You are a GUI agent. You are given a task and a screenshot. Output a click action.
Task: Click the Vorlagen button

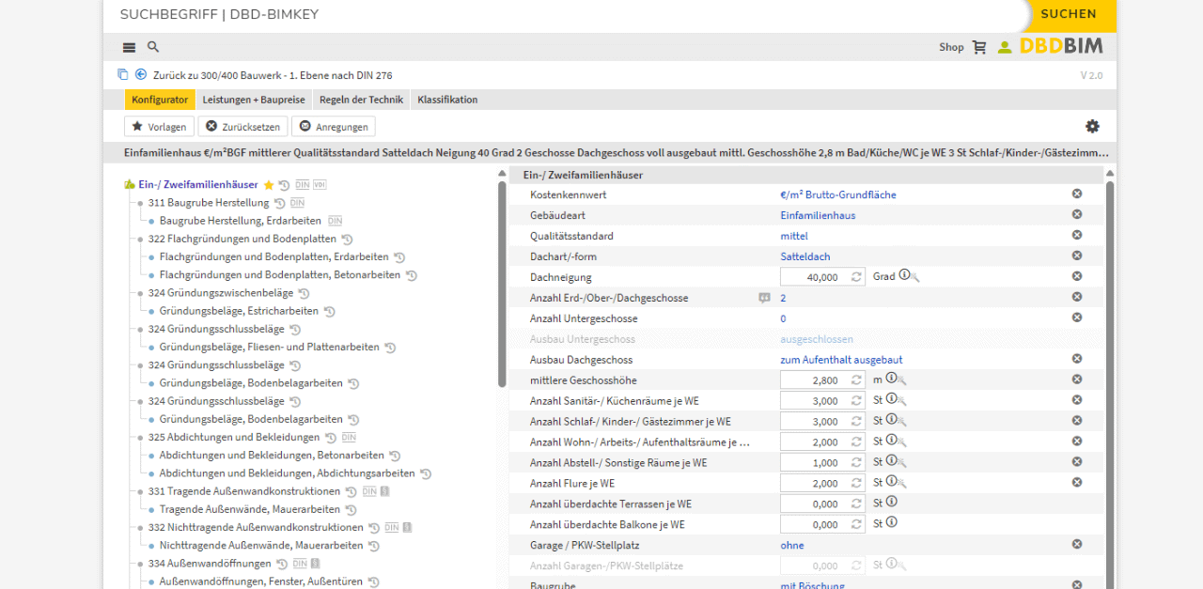click(x=159, y=126)
